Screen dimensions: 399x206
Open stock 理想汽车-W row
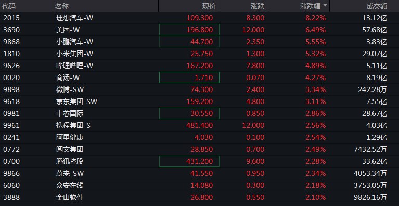(x=200, y=18)
